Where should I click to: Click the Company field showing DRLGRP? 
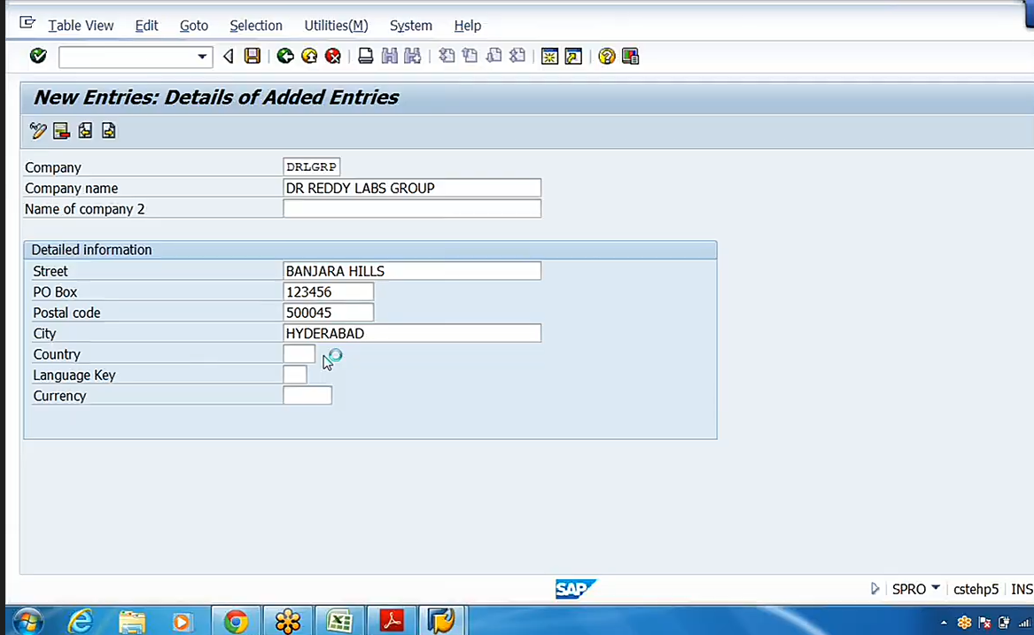coord(311,166)
